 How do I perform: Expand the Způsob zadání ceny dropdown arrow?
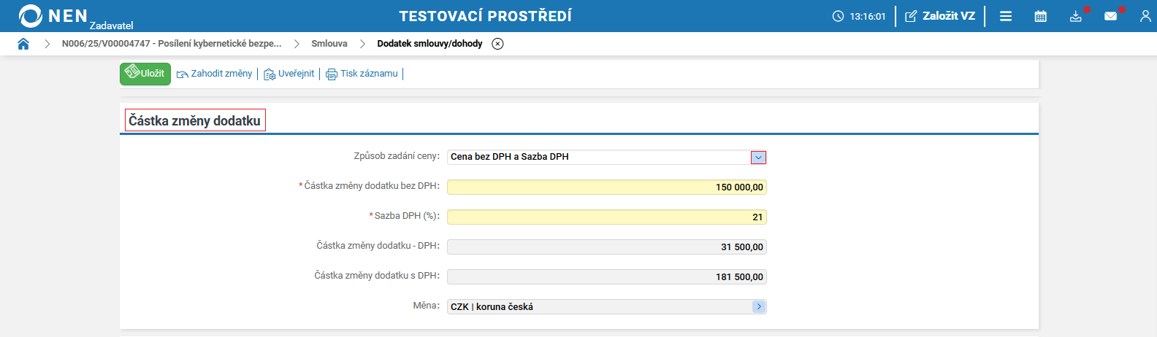click(758, 158)
